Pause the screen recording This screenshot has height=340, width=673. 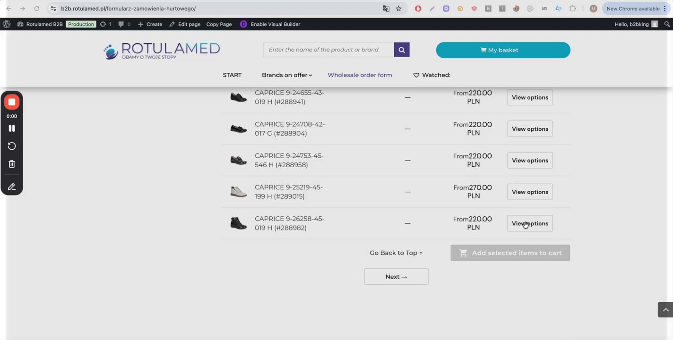click(12, 128)
